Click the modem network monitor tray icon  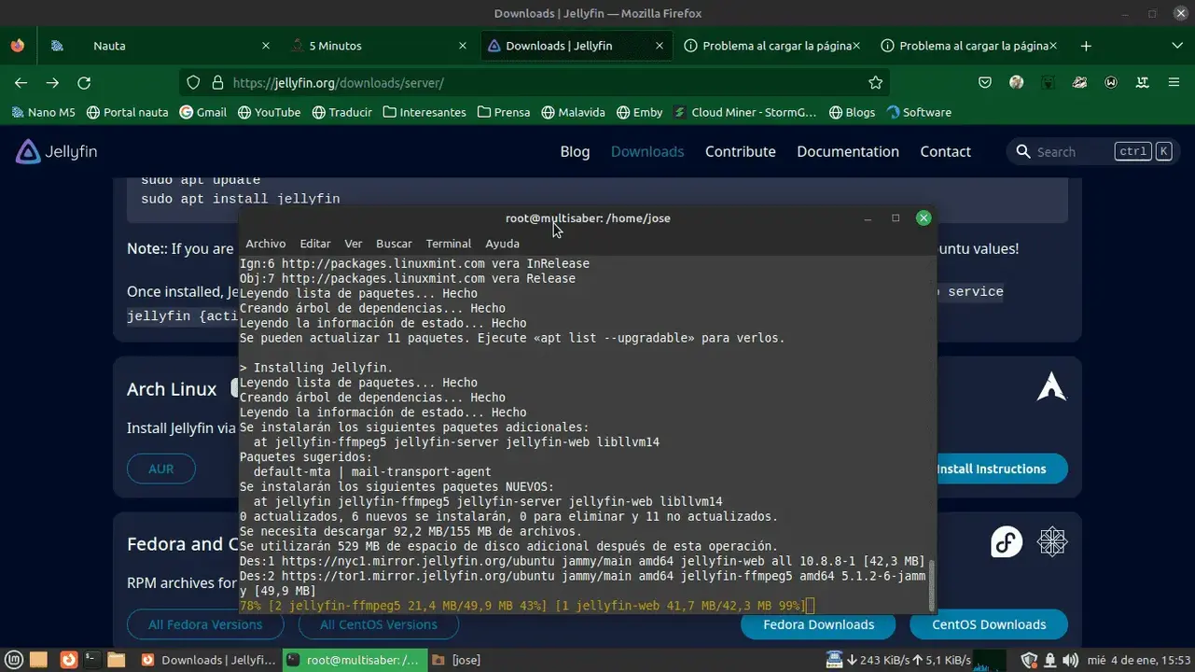point(834,660)
